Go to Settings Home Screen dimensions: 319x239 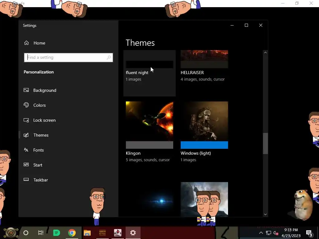pos(35,43)
